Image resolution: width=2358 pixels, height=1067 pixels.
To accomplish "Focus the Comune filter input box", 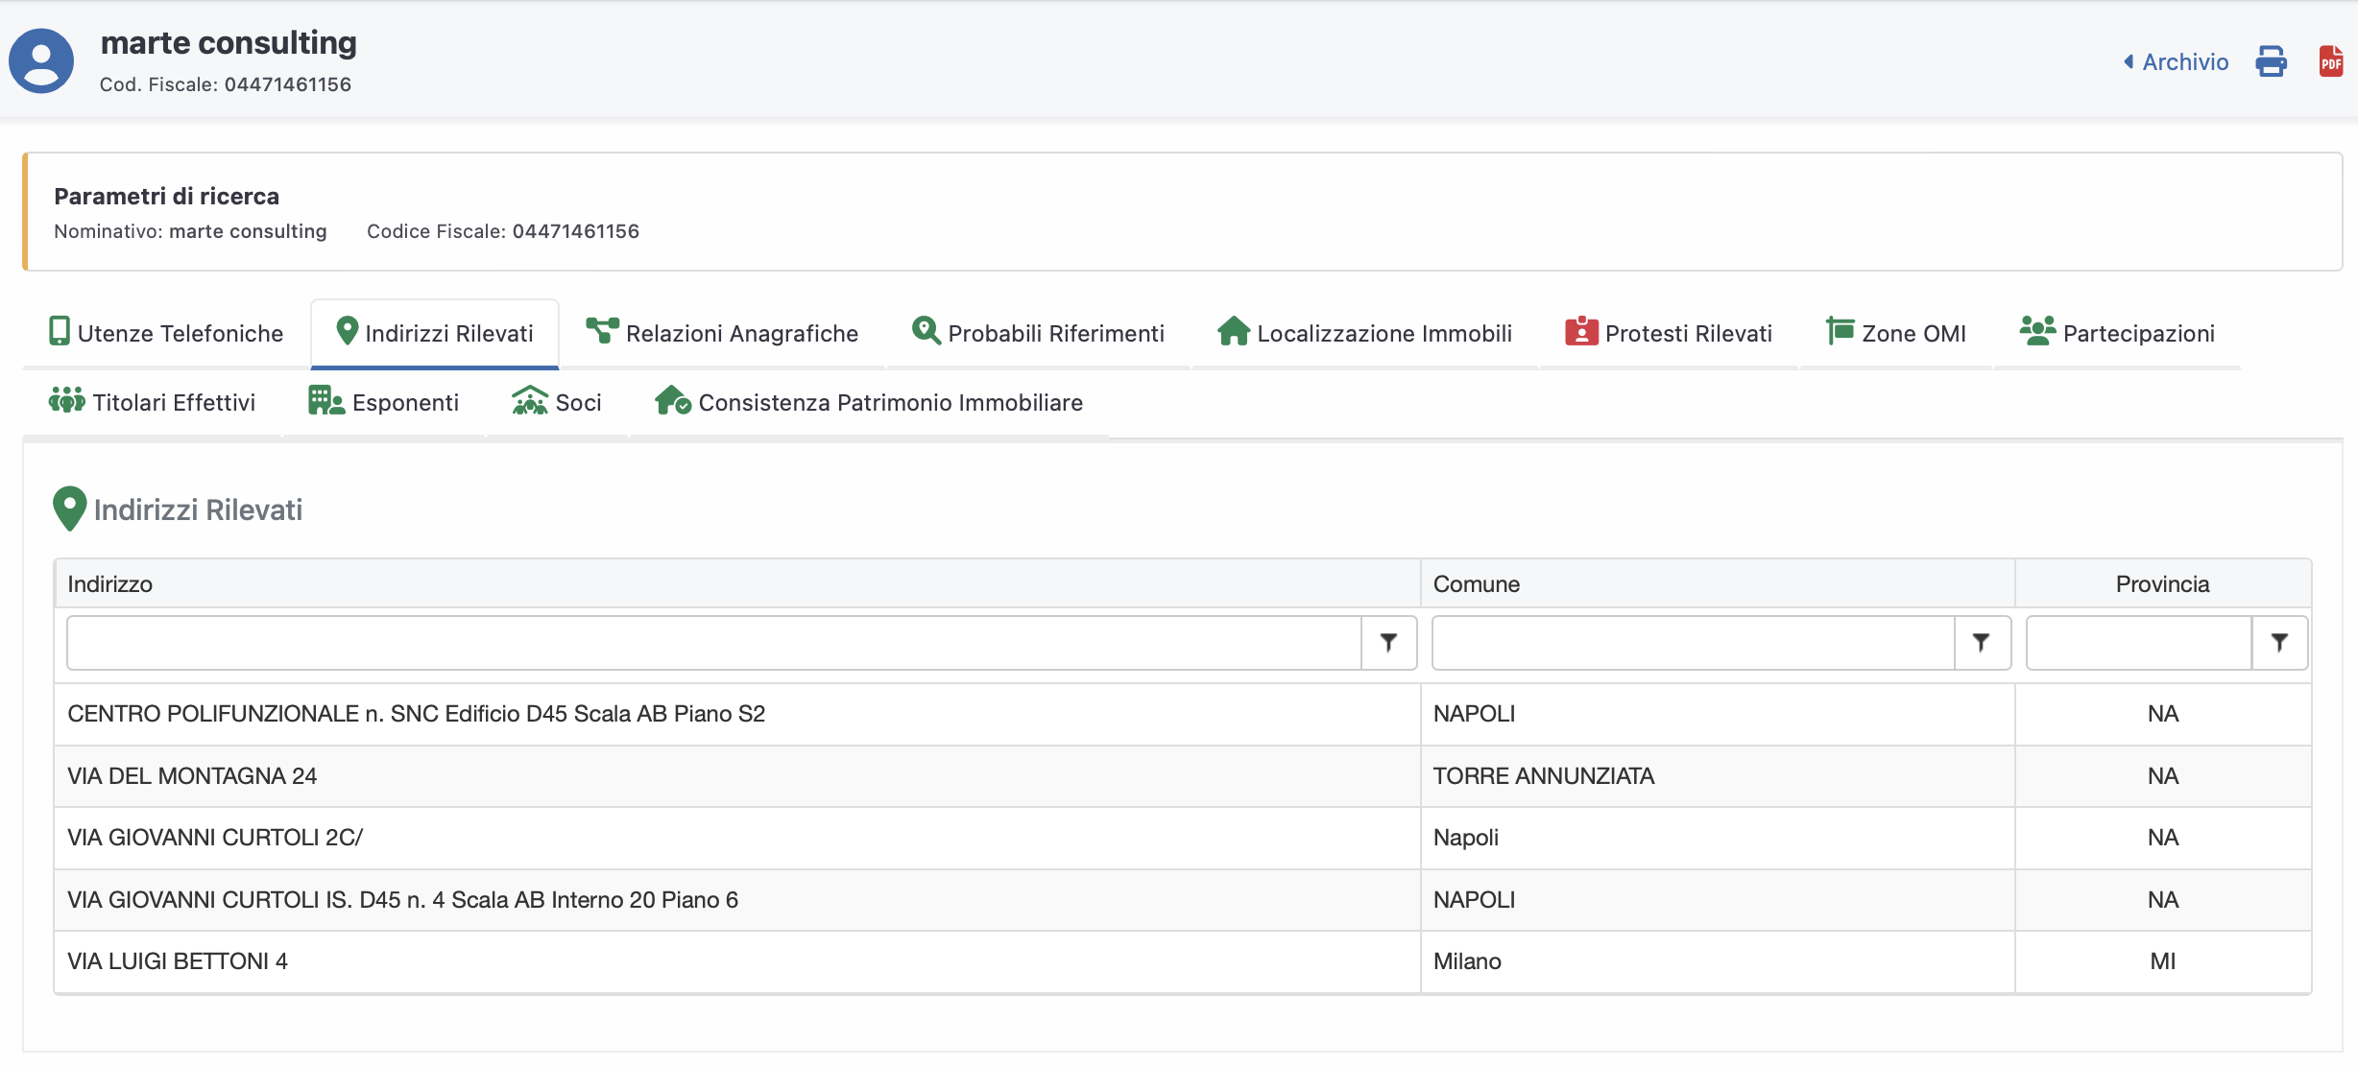I will (1693, 643).
